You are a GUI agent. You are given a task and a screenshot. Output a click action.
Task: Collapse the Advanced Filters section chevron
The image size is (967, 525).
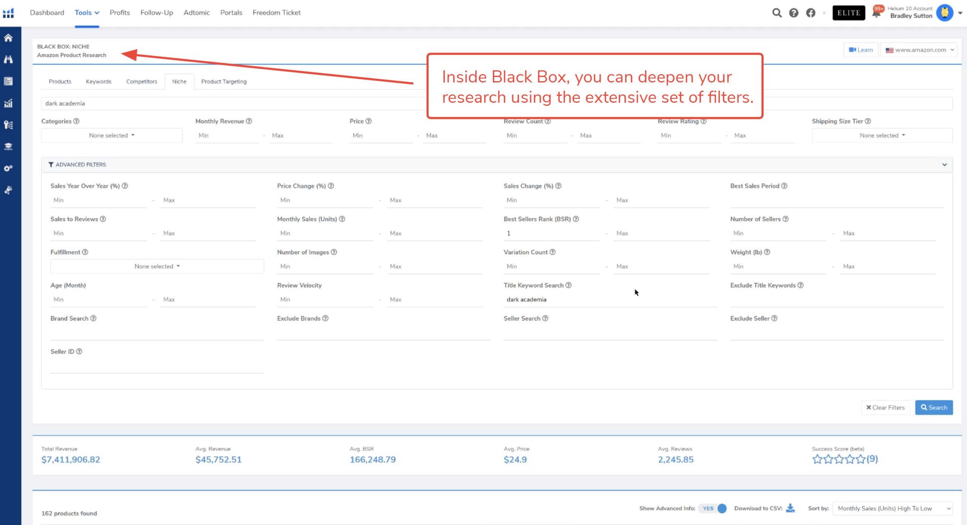coord(944,165)
